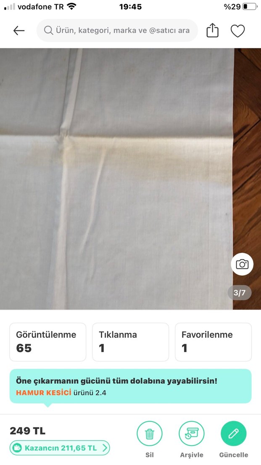Archive listing with Arşivle icon
The image size is (261, 465).
tap(192, 434)
